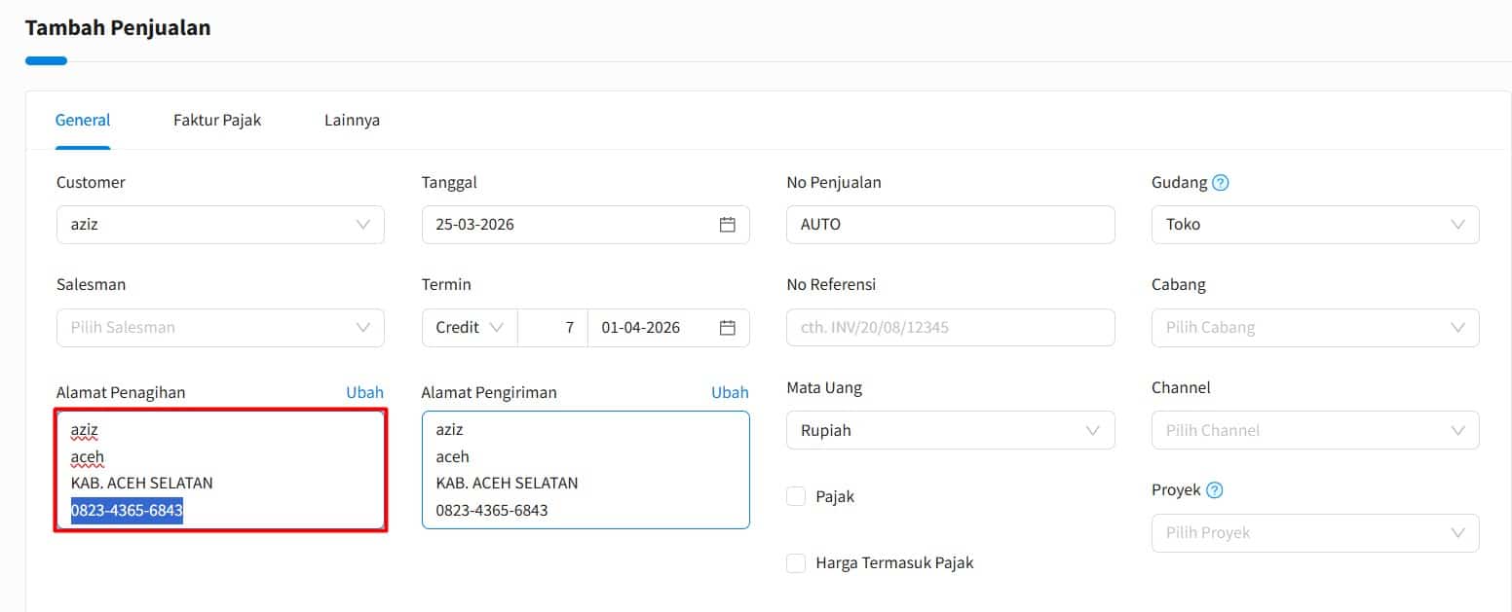The height and width of the screenshot is (612, 1512).
Task: Expand the Pilih Salesman dropdown
Action: pyautogui.click(x=220, y=328)
